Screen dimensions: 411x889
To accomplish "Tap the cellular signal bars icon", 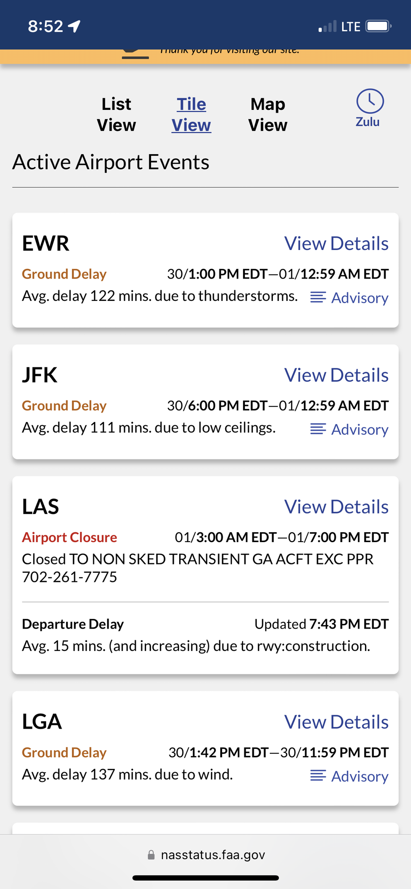I will point(327,27).
